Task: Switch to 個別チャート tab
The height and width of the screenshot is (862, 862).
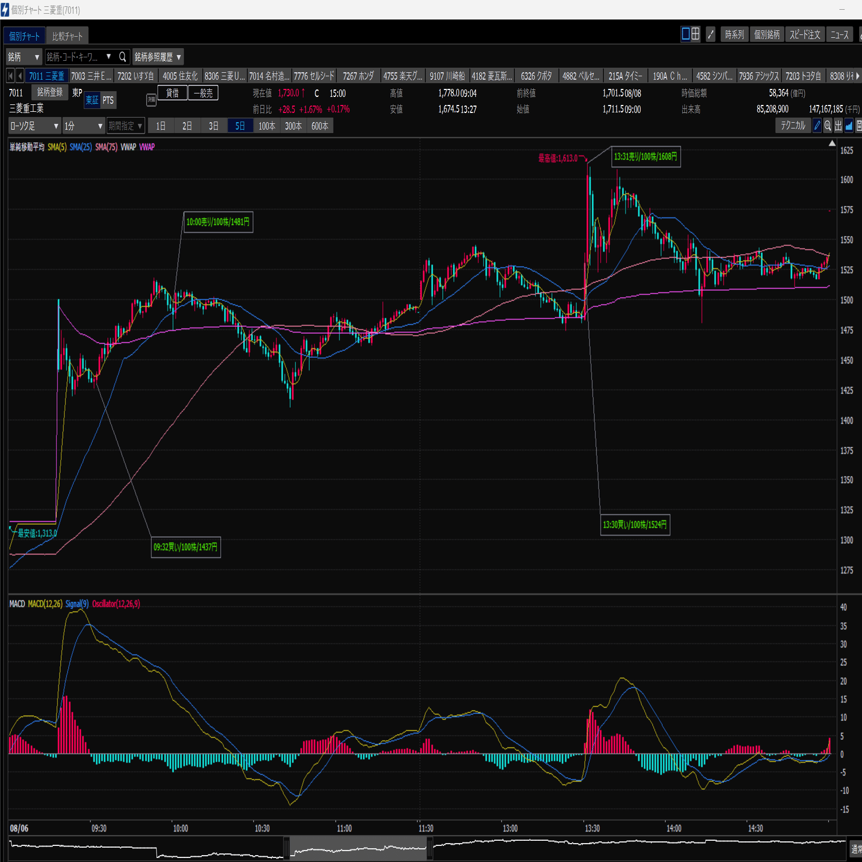Action: click(x=24, y=36)
